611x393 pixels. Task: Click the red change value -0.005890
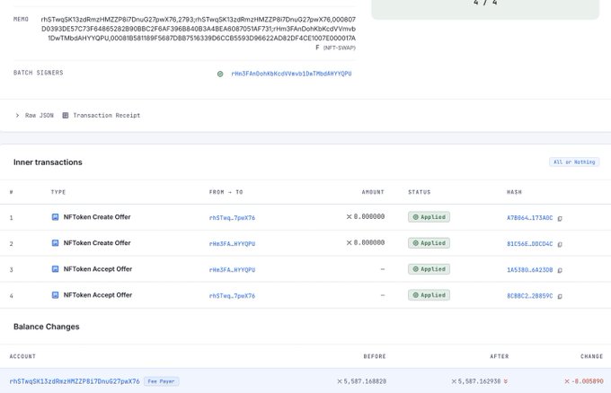point(584,381)
